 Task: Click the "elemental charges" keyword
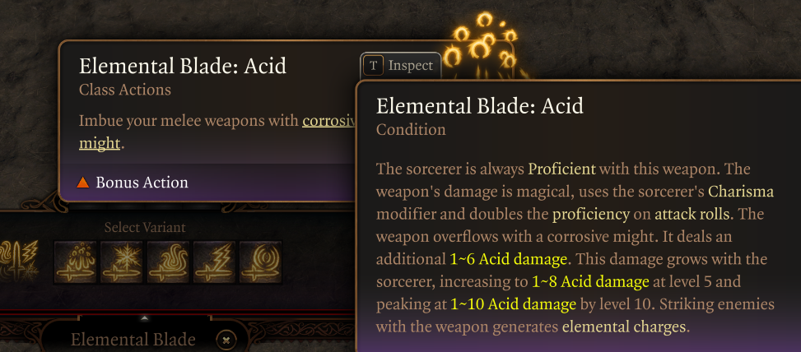click(623, 327)
